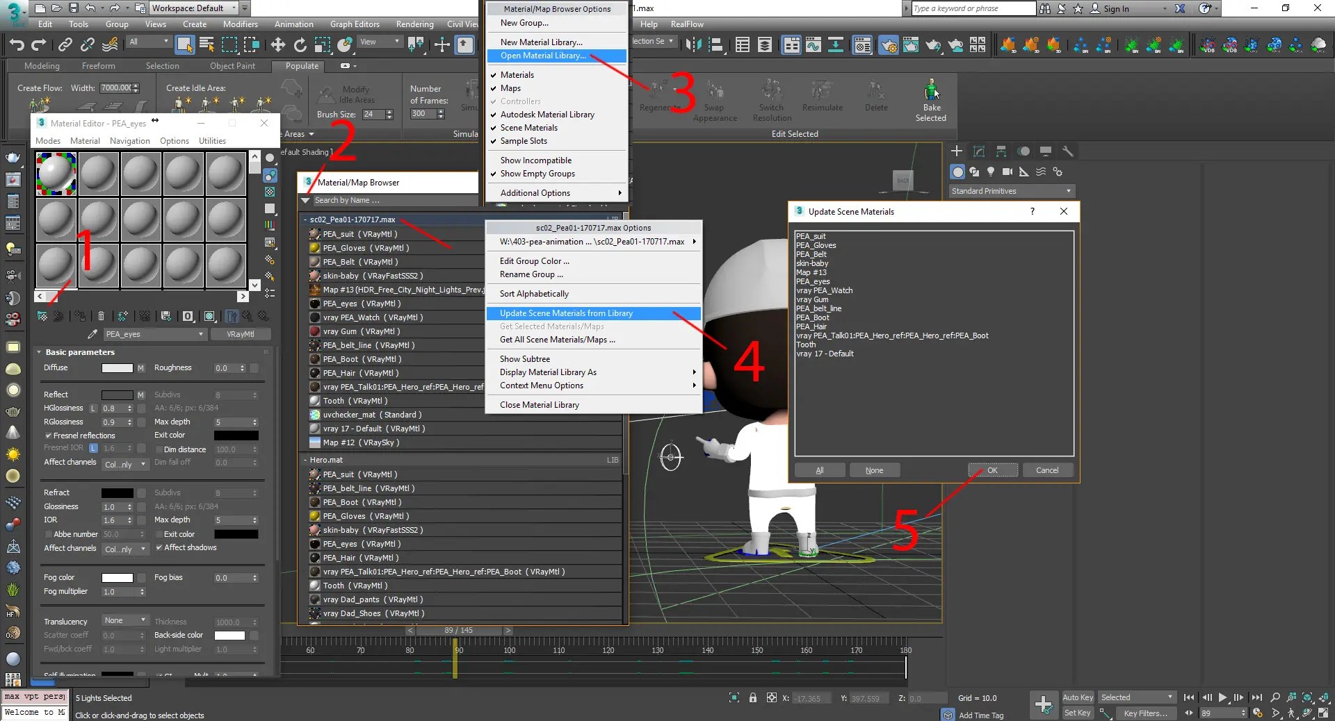Toggle the Fresnel reflections checkbox

(47, 435)
